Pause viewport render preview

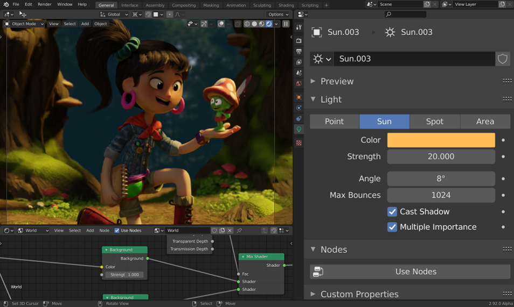(x=286, y=24)
